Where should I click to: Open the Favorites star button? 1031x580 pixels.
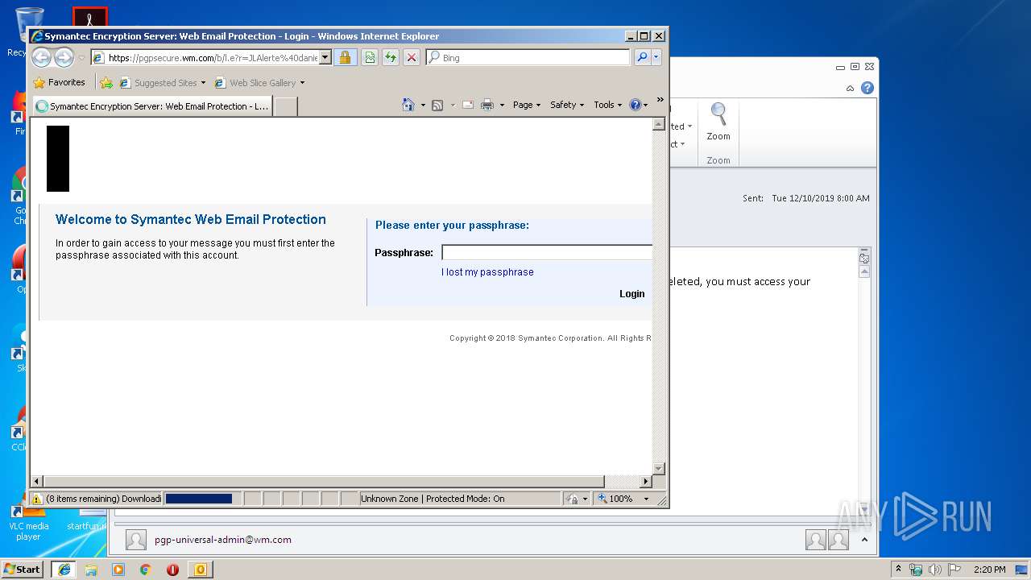coord(59,82)
